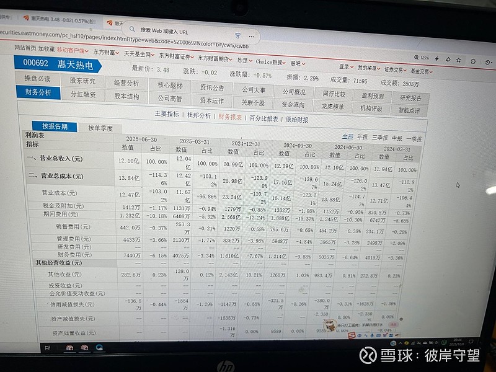Viewport: 496px width, 372px height.
Task: Expand the 股吧 dropdown menu
Action: [298, 64]
